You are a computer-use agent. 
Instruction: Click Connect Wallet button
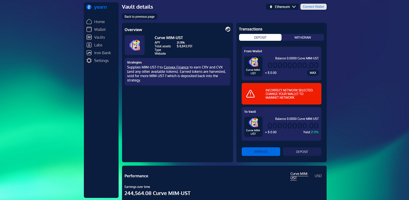click(x=313, y=7)
